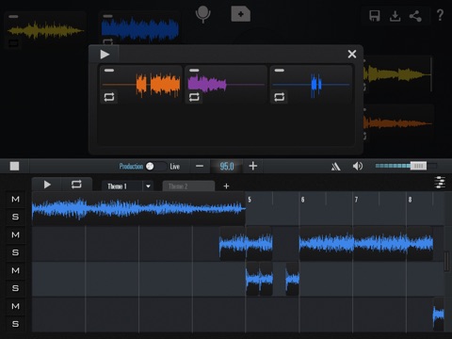Solo the first track

15,217
